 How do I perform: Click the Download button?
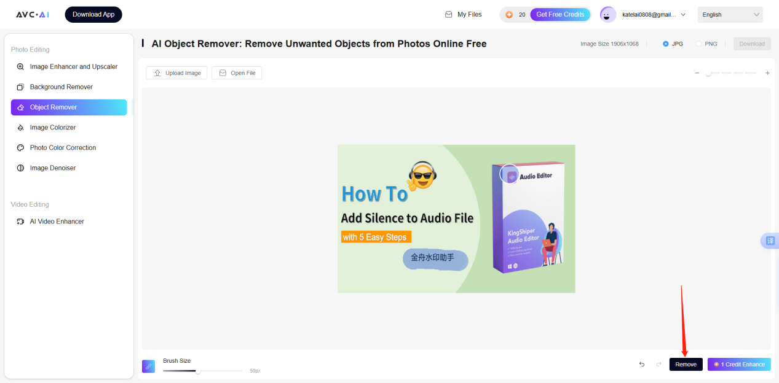(x=752, y=44)
